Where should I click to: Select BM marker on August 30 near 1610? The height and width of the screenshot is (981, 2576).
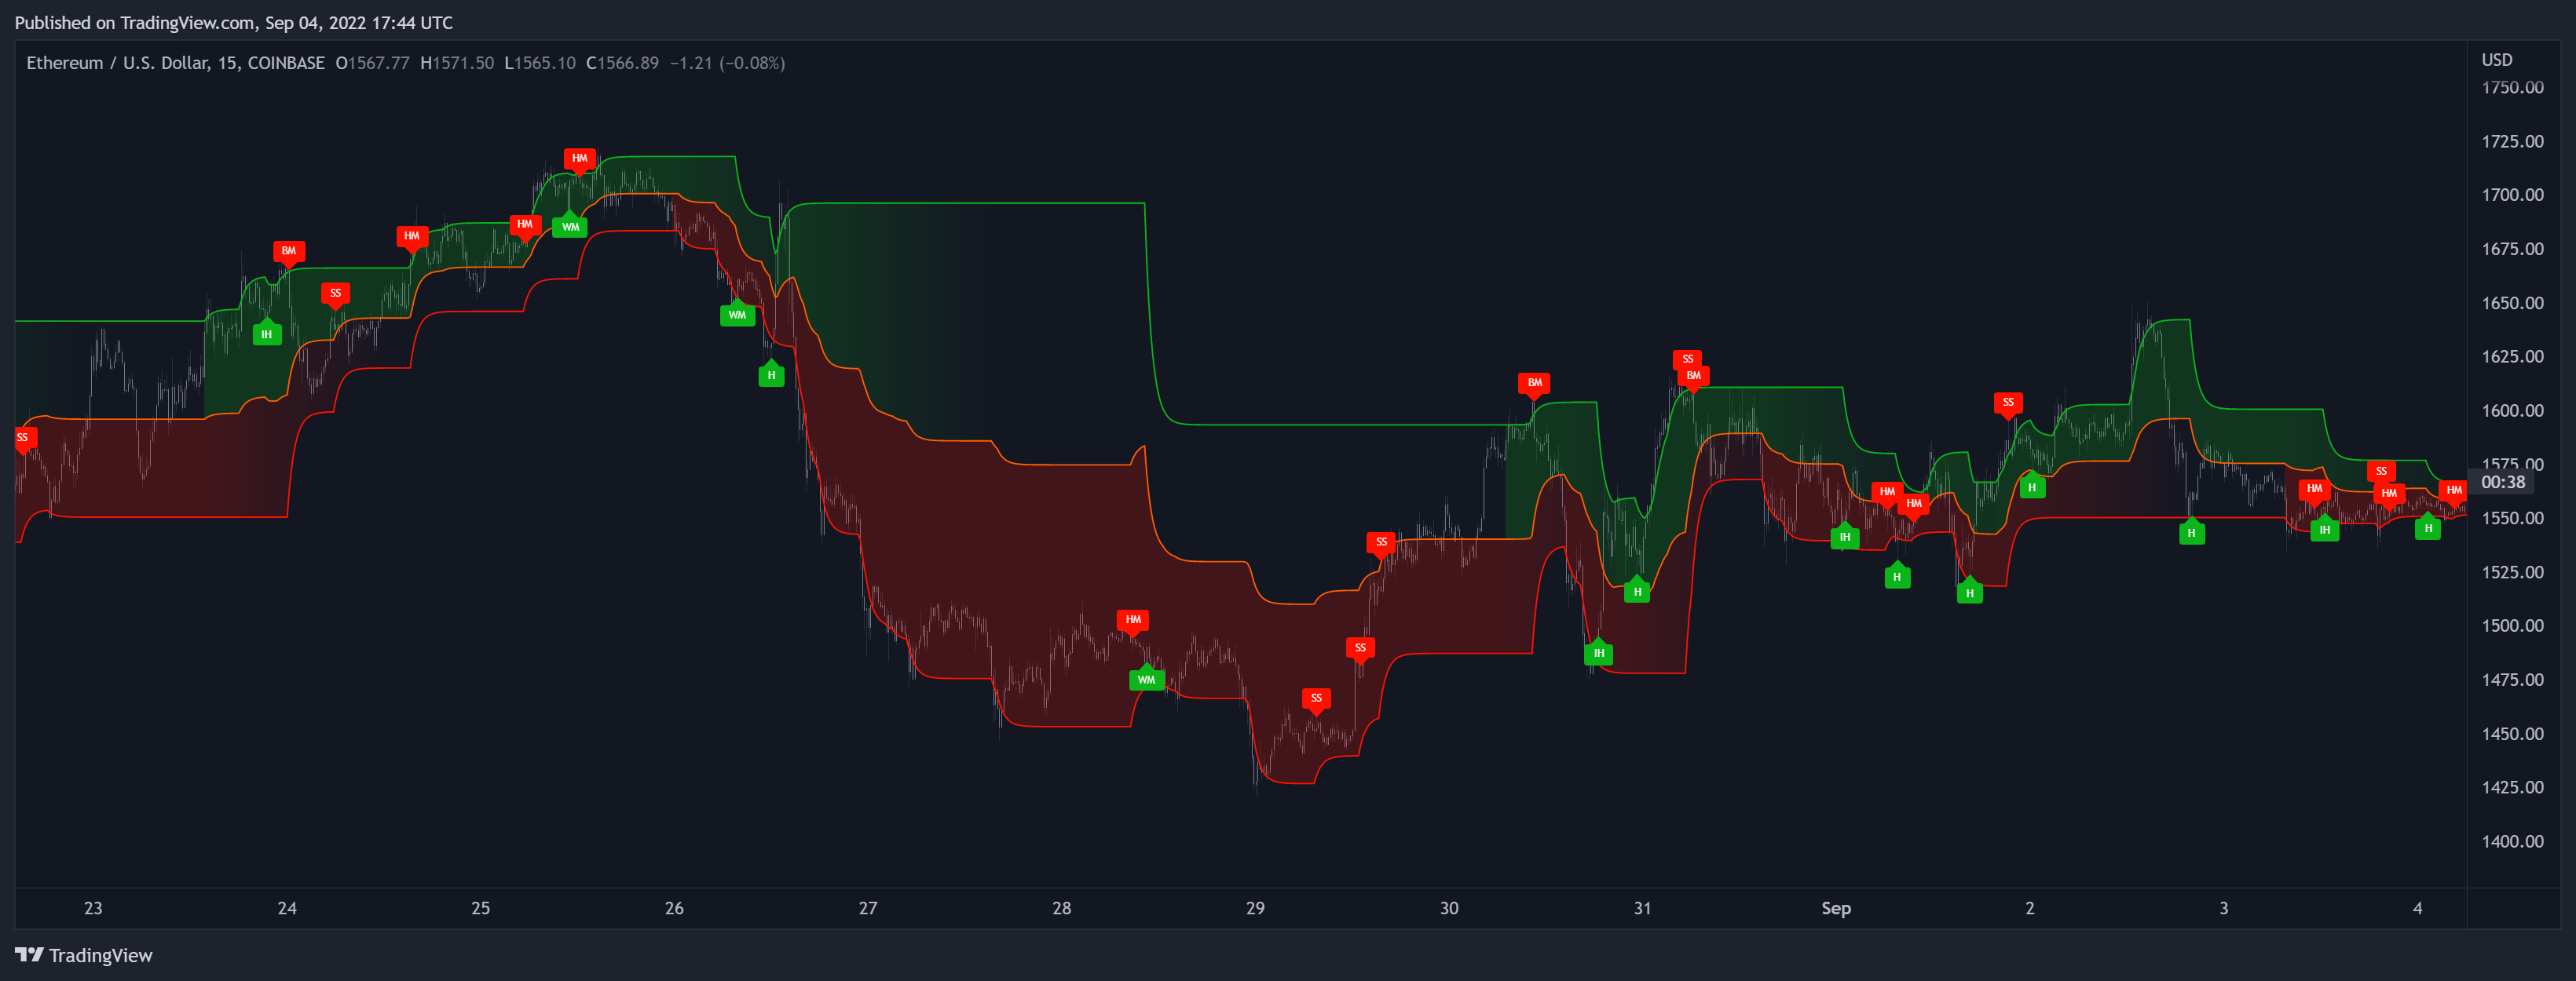pos(1534,384)
